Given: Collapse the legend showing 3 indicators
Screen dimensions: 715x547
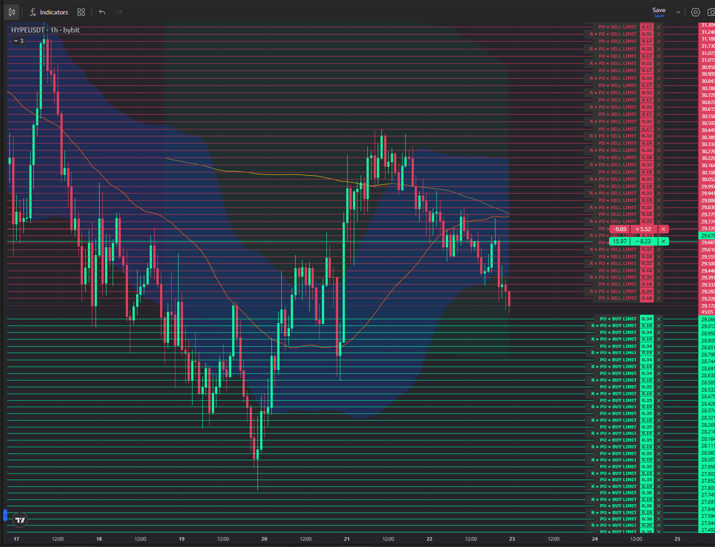Looking at the screenshot, I should pos(18,41).
